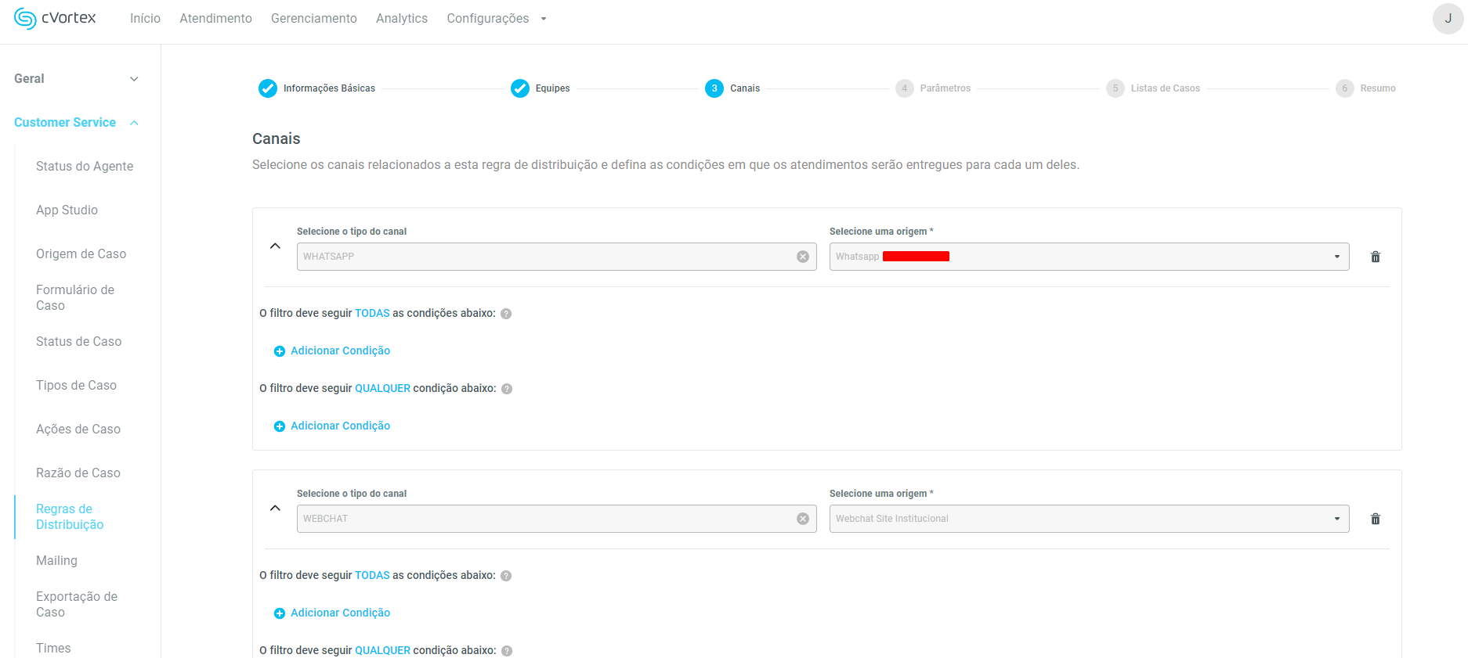Open user avatar J menu
This screenshot has width=1468, height=658.
(x=1448, y=19)
